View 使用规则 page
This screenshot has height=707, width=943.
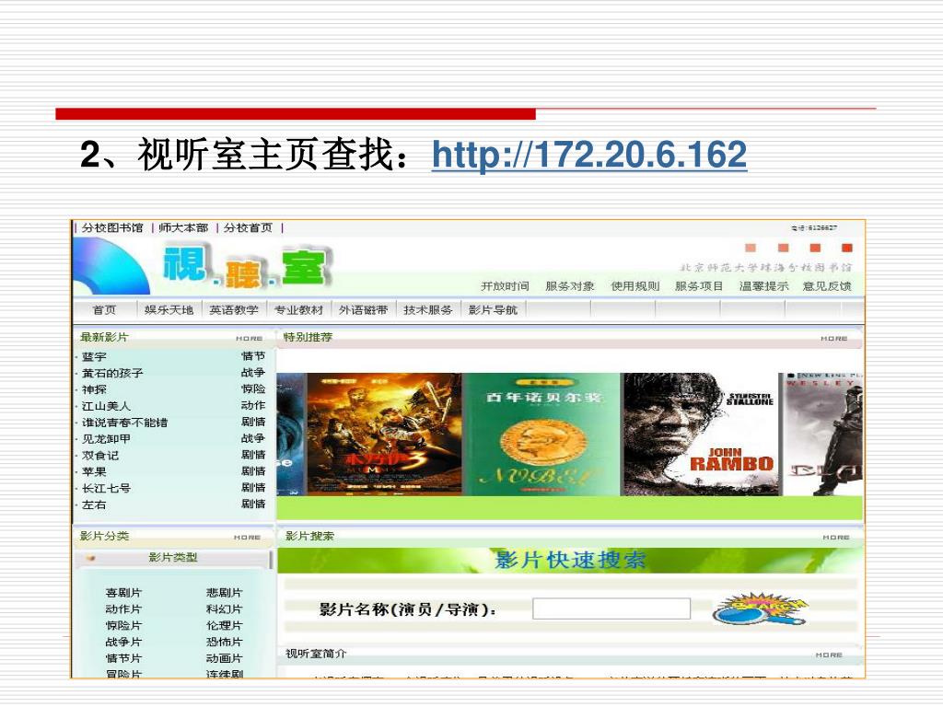pyautogui.click(x=635, y=286)
